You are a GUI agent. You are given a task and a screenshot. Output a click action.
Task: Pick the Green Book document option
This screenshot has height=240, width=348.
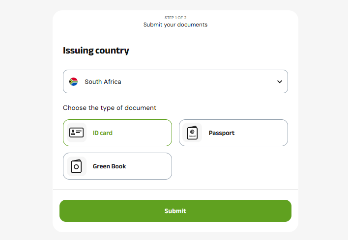[117, 166]
